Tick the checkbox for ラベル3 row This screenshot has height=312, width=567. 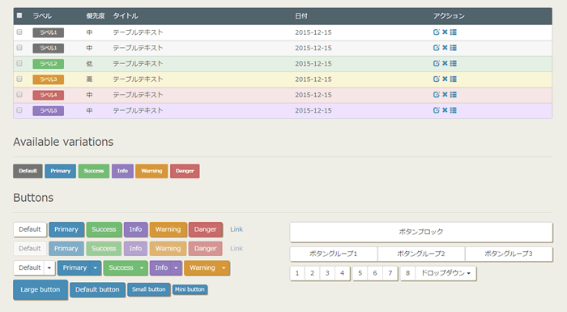[x=19, y=79]
